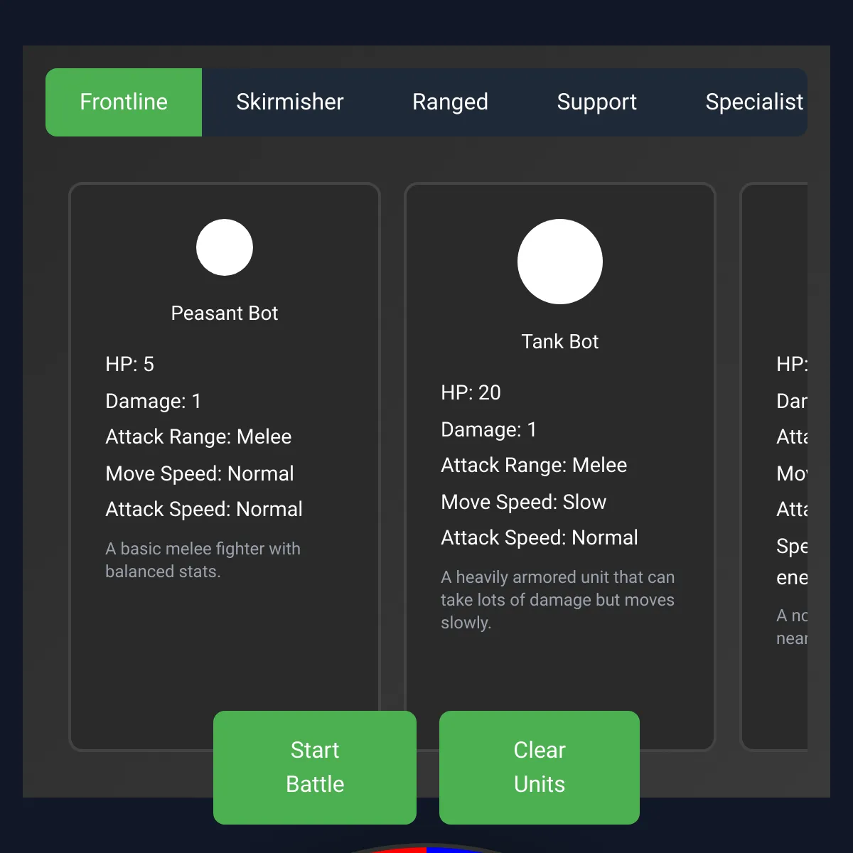Click Peasant Bot's HP: 5 stat

tap(129, 365)
